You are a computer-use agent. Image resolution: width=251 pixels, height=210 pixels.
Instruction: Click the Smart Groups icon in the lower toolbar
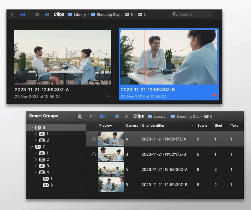pos(102,116)
